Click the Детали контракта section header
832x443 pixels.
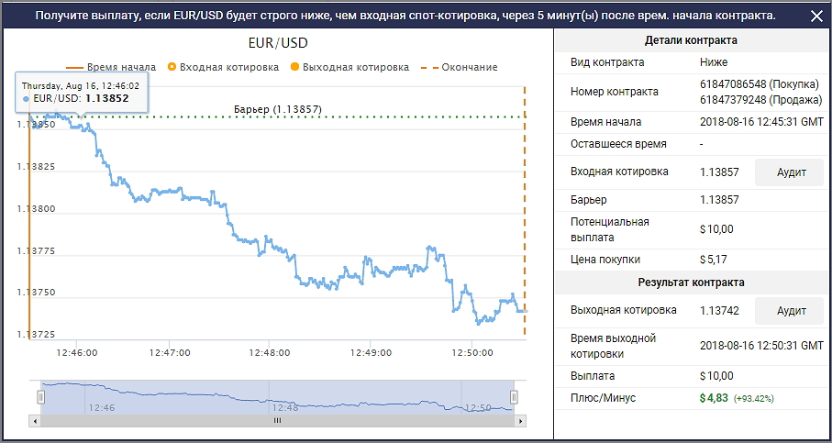coord(691,40)
